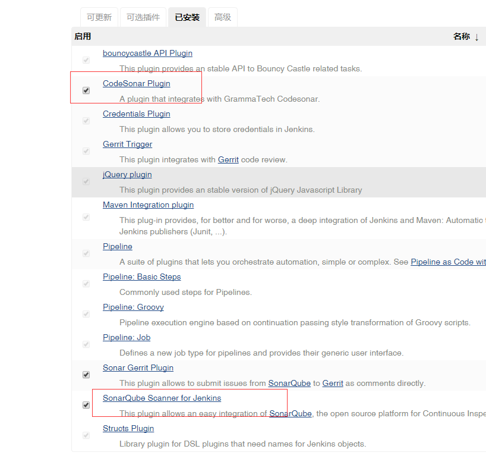Screen dimensions: 486x468
Task: Toggle the Credentials Plugin checkbox
Action: coord(86,121)
